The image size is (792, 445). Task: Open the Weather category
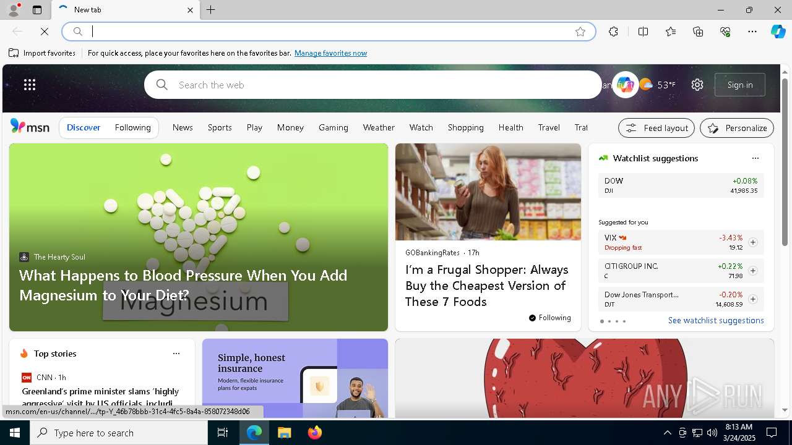pos(379,127)
